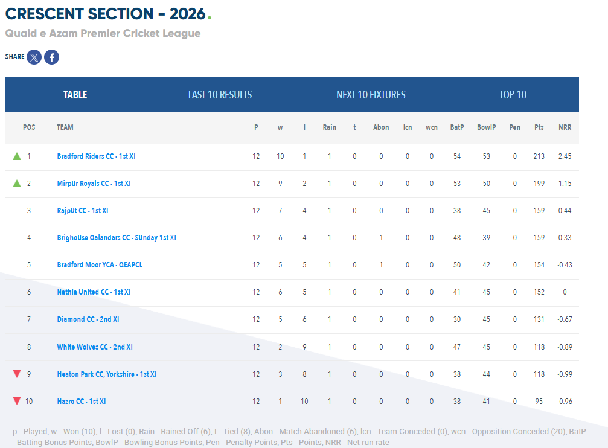Click green up arrow beside Mirpur Royals
This screenshot has width=608, height=448.
pos(17,184)
